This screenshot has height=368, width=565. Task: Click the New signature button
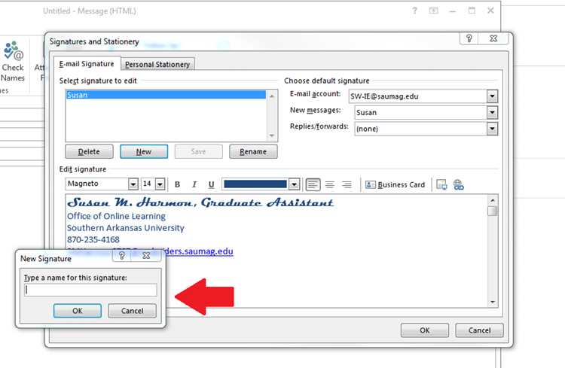[144, 151]
